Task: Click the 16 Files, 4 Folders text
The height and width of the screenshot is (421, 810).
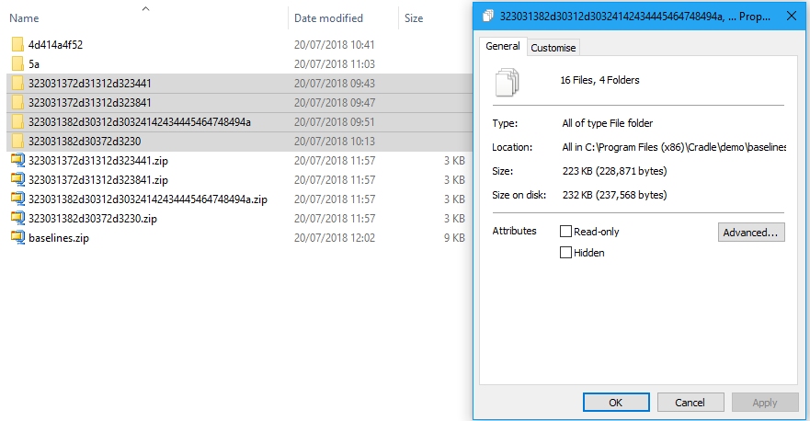Action: 599,80
